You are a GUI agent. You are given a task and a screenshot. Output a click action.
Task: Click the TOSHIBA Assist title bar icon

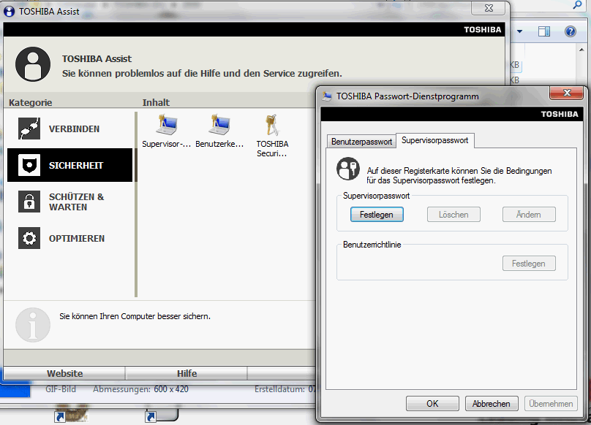pos(9,11)
